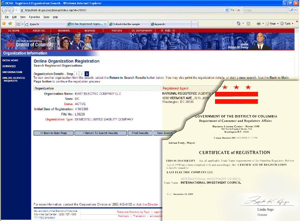300x221 pixels.
Task: Open the Quick Tabs grid icon
Action: click(18, 24)
